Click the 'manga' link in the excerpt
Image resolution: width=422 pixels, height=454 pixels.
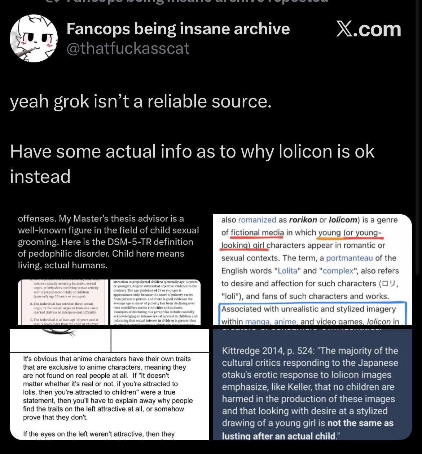point(258,322)
